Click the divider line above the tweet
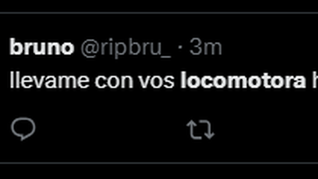 159,13
